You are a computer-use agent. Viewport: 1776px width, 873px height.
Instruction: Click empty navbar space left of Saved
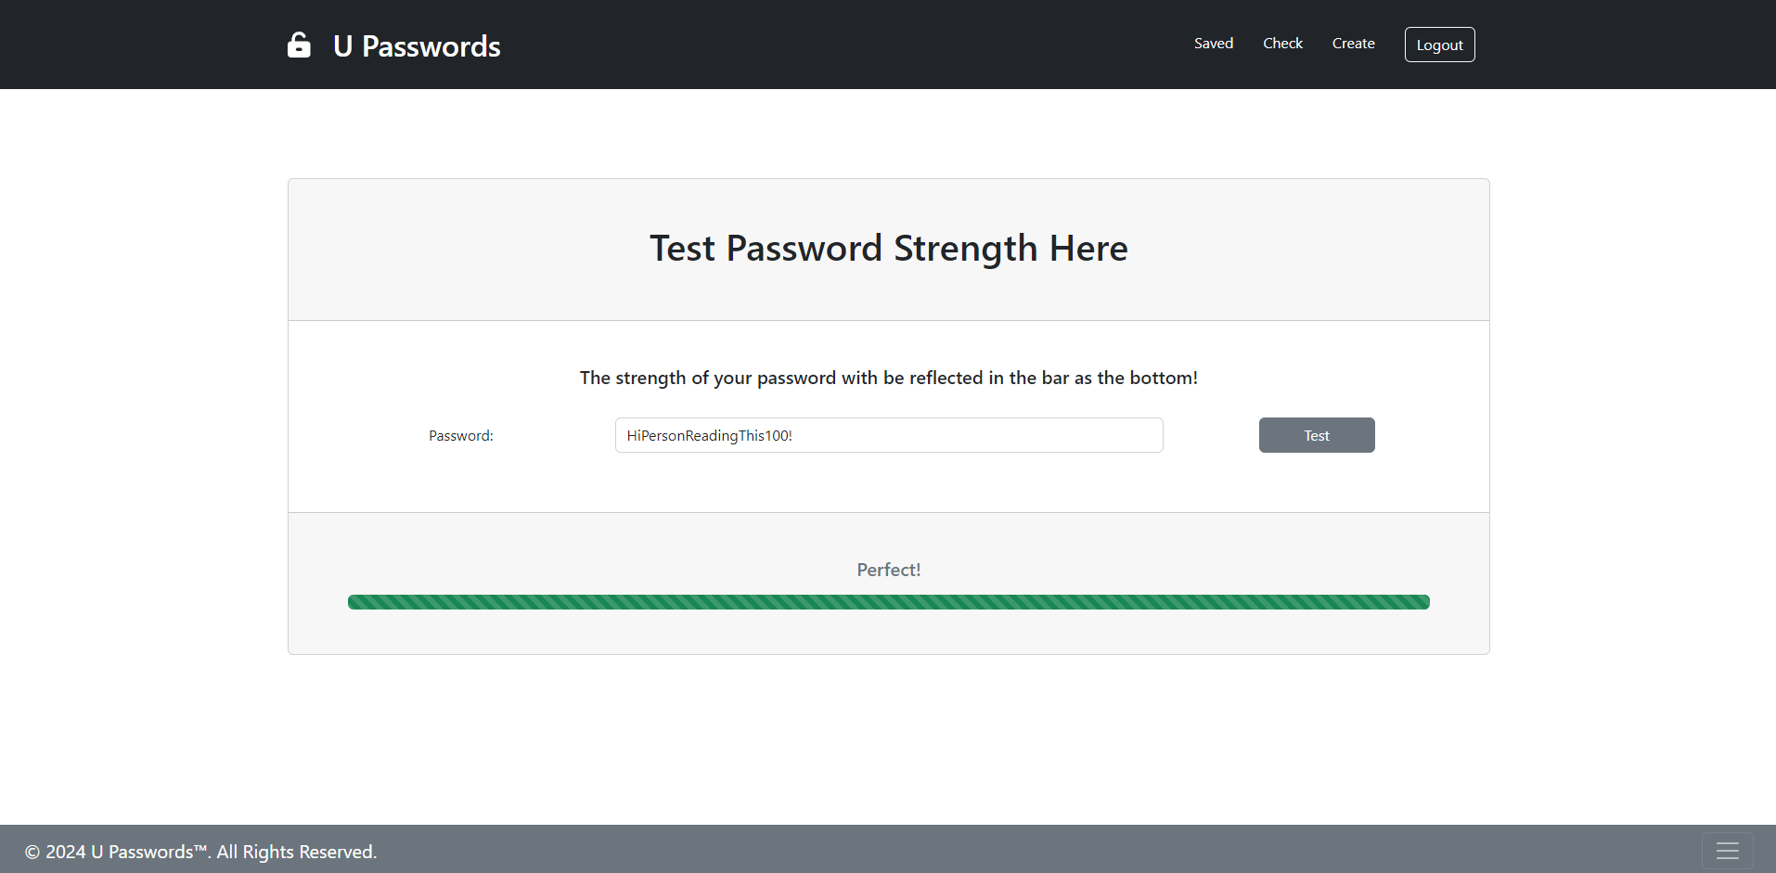835,45
